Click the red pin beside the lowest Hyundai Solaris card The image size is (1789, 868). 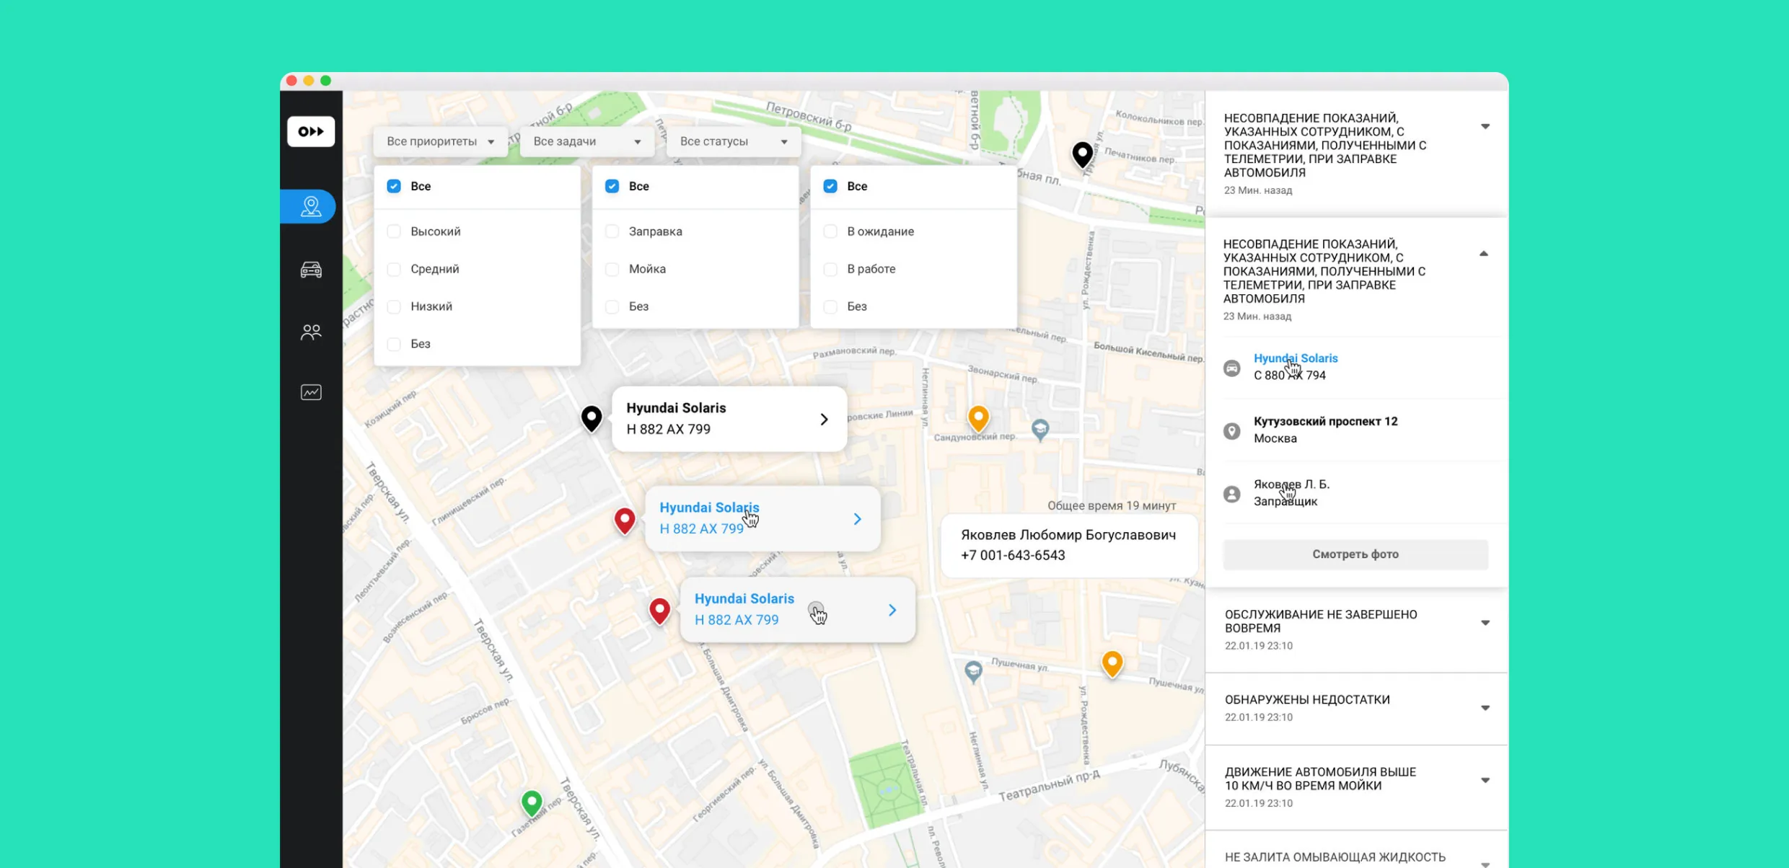click(659, 611)
